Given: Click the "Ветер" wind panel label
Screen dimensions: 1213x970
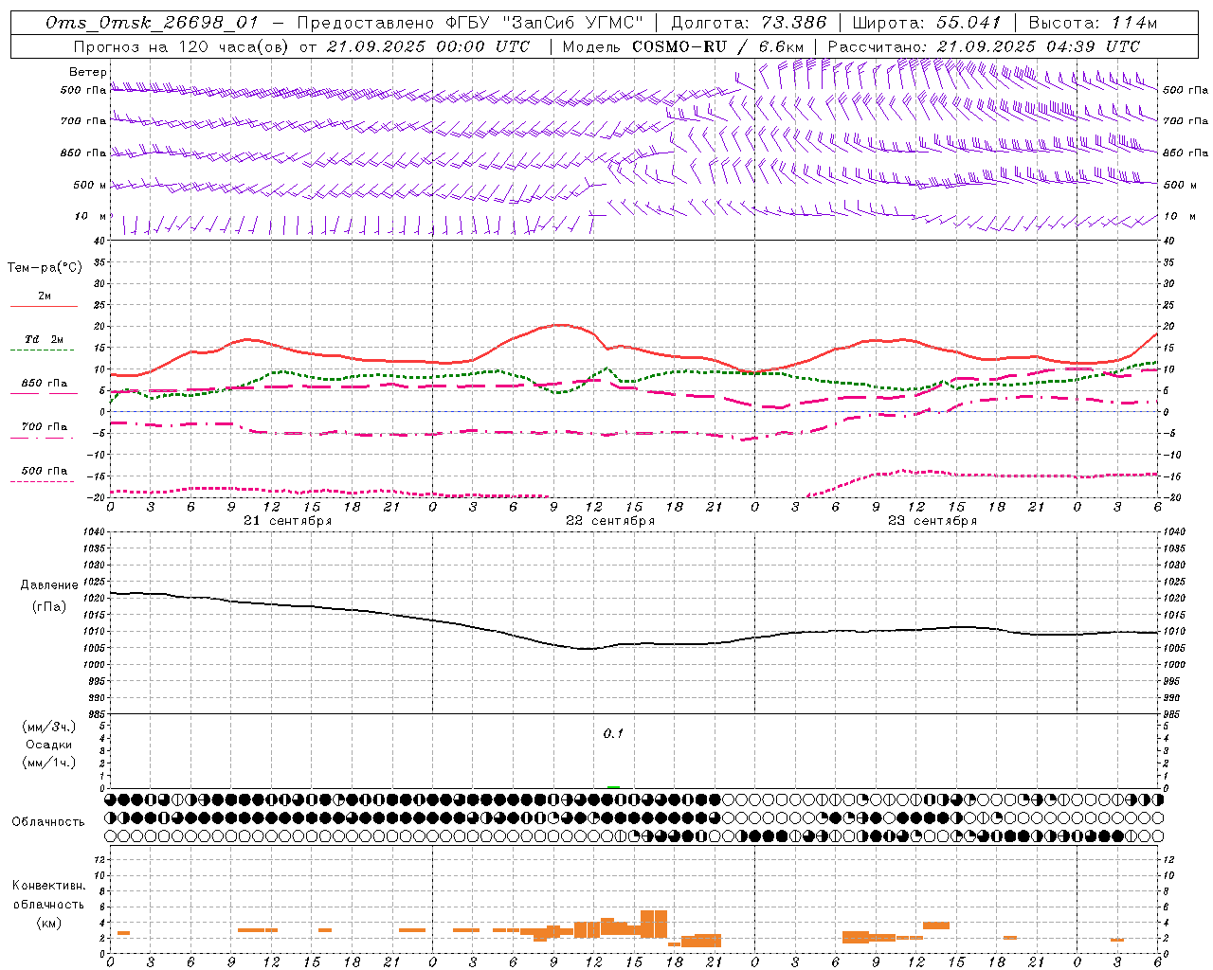Looking at the screenshot, I should pyautogui.click(x=87, y=72).
